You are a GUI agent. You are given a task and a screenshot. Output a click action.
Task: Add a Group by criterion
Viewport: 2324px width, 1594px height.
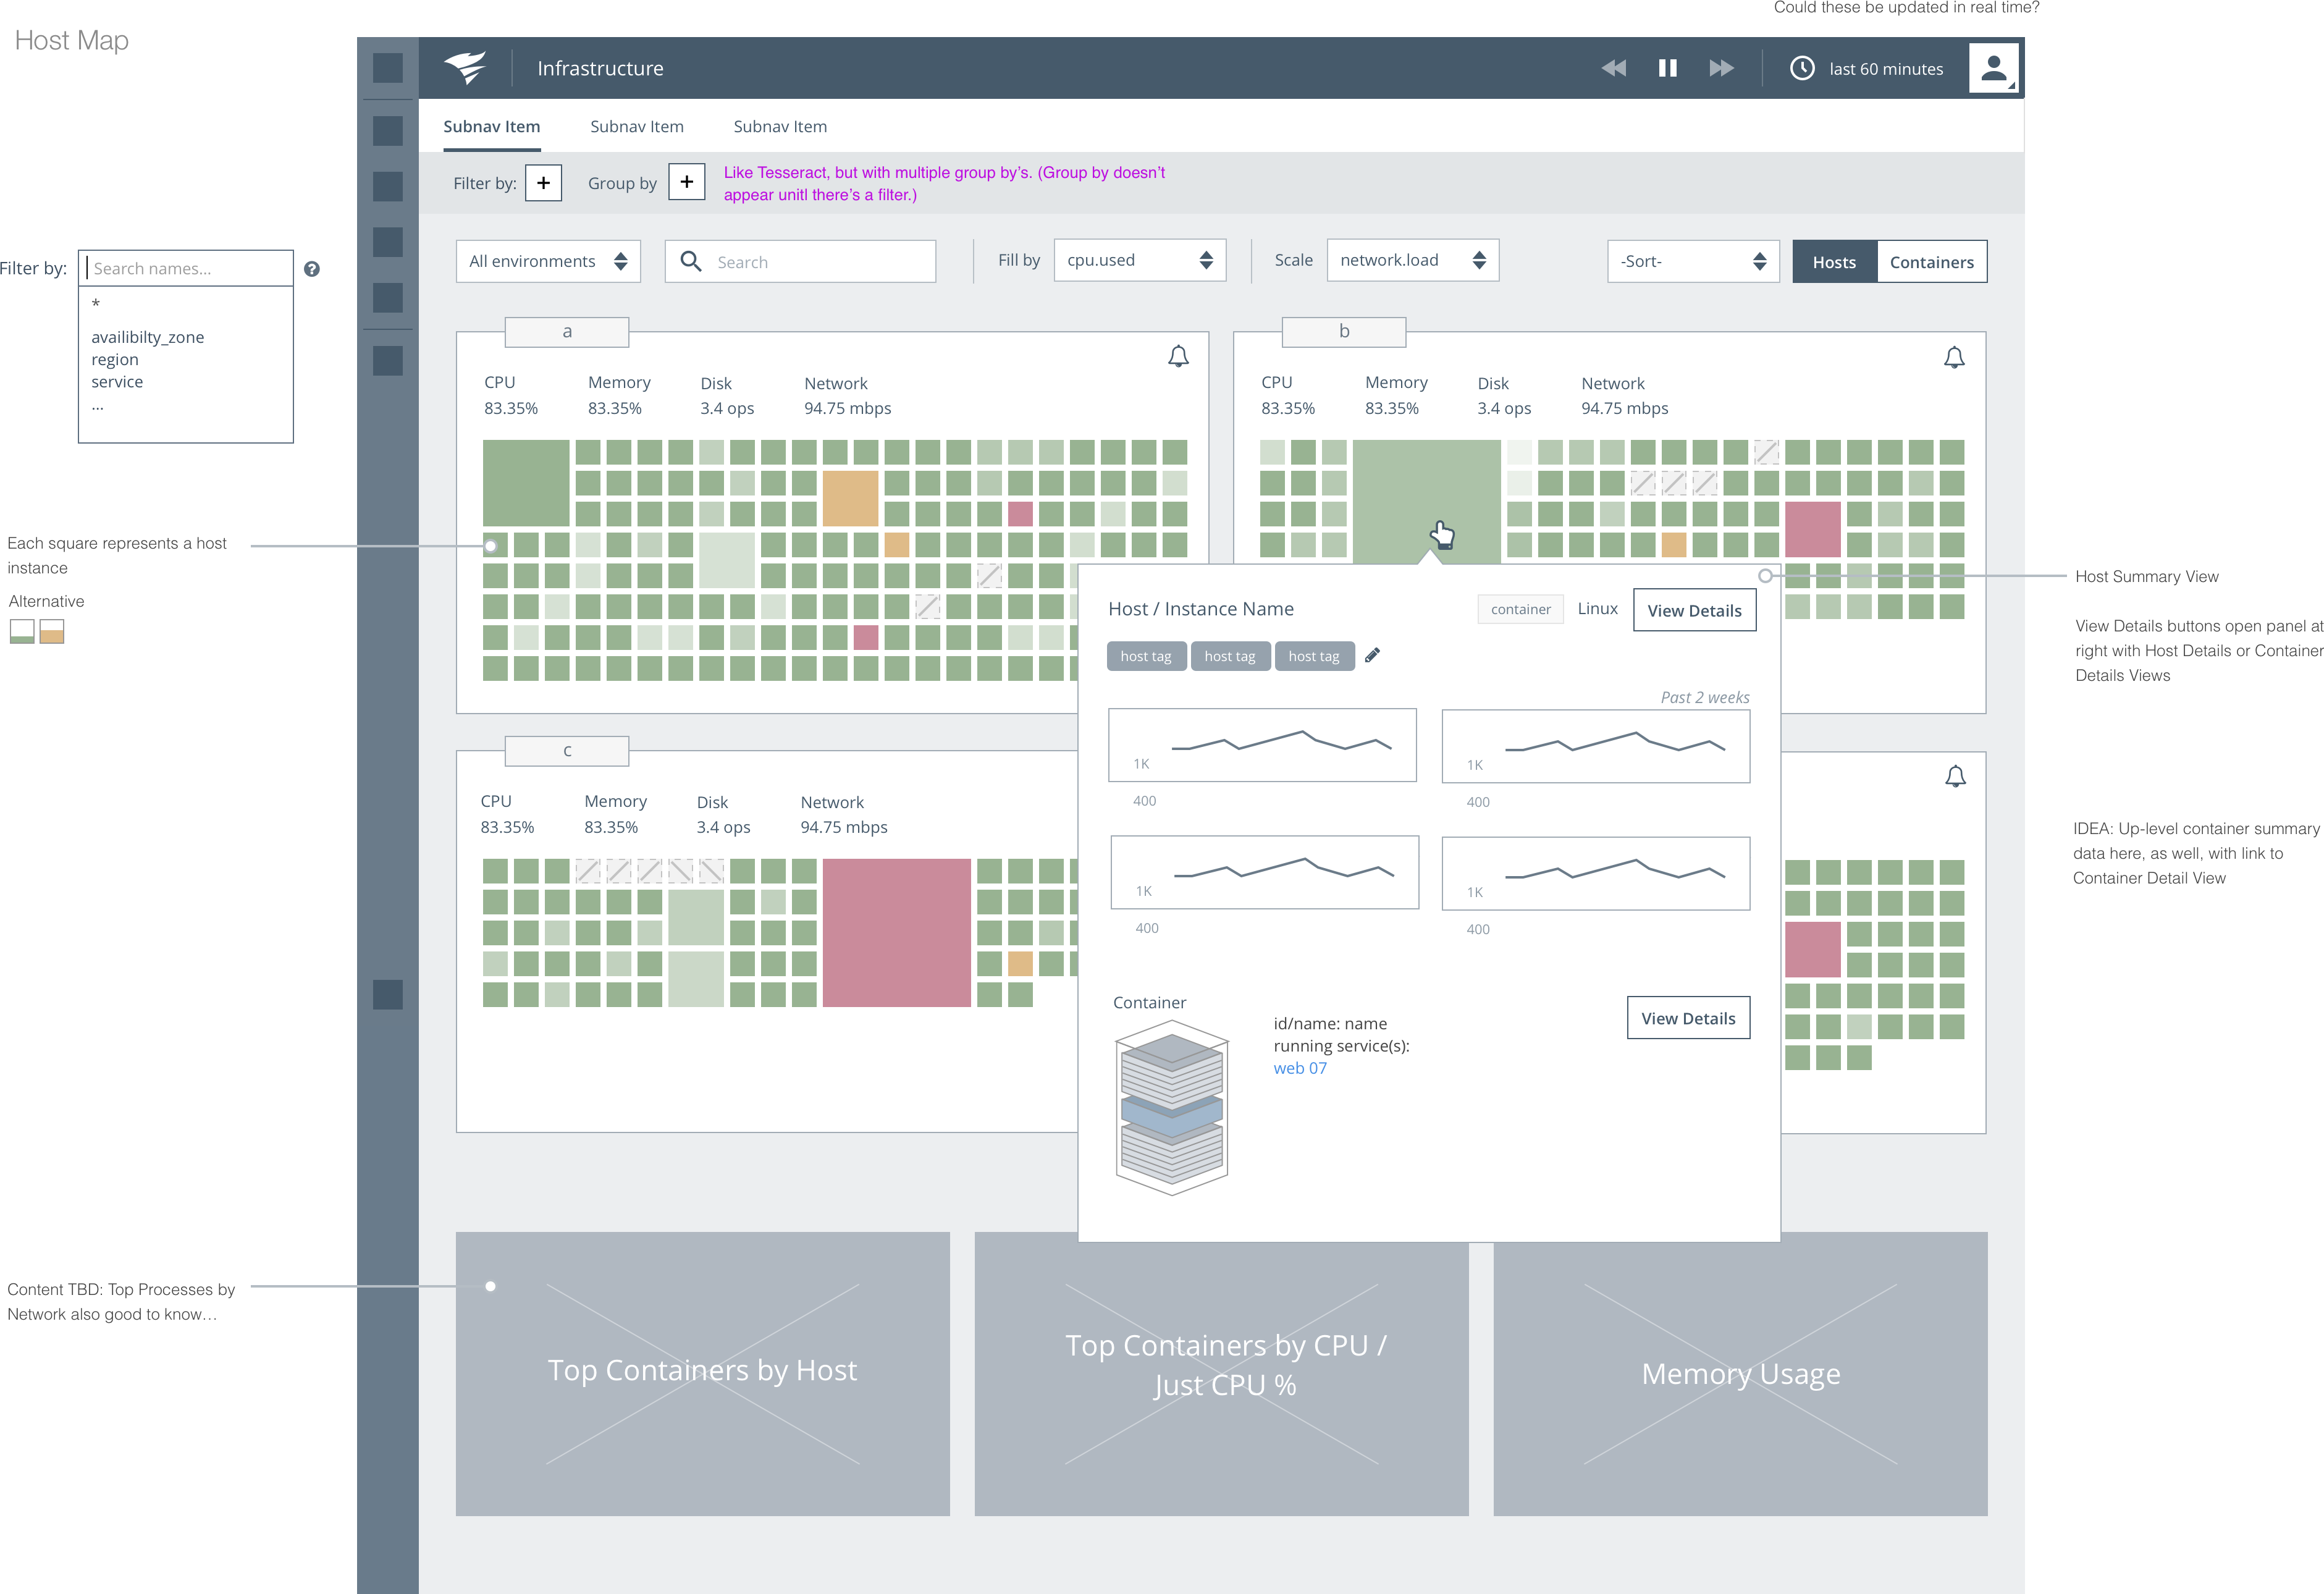click(x=686, y=182)
